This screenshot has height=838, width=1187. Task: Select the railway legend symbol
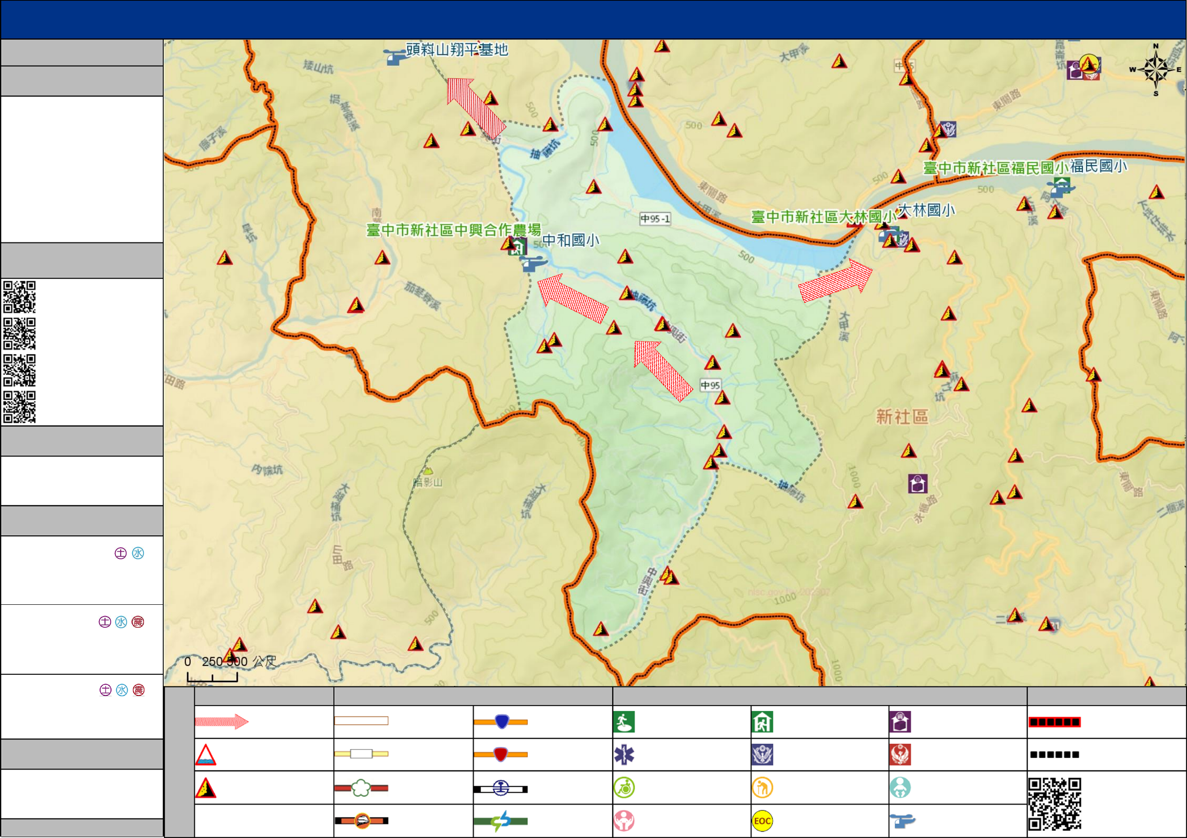coord(501,788)
